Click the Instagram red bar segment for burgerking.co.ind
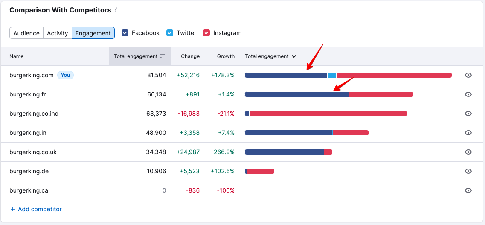Screen dimensions: 485x225 click(328, 114)
